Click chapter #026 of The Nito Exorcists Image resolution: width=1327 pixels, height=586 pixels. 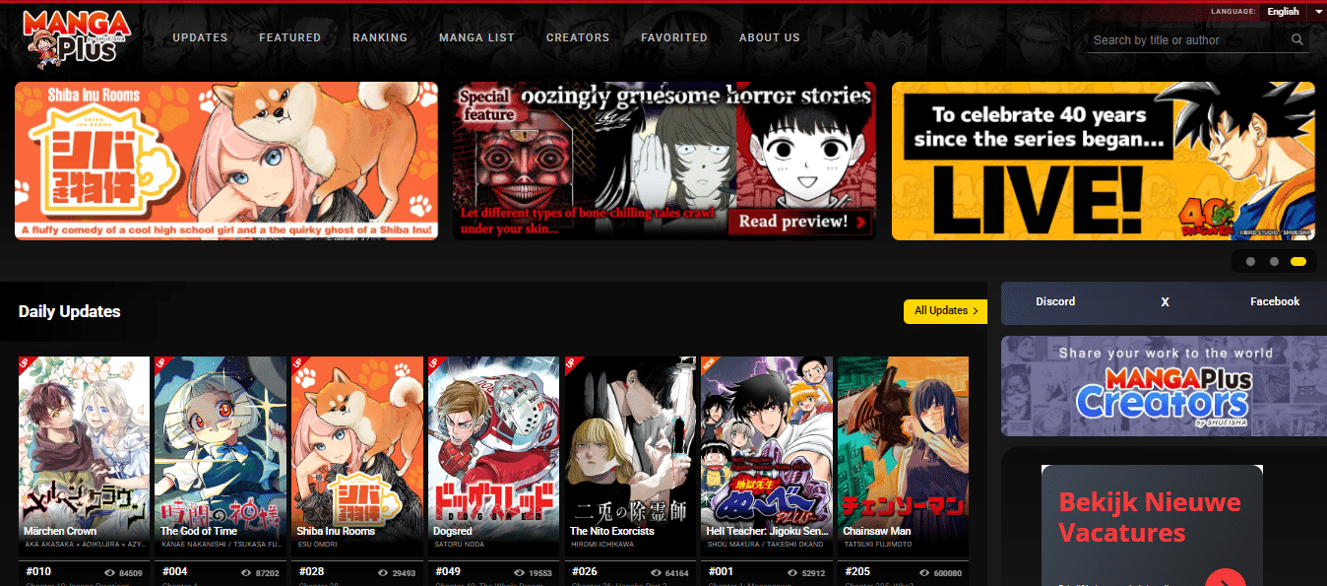584,571
